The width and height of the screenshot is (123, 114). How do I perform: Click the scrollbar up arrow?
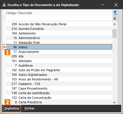click(115, 24)
